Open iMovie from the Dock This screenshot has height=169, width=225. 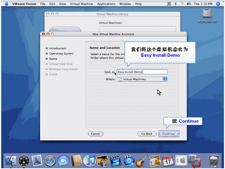pos(116,160)
